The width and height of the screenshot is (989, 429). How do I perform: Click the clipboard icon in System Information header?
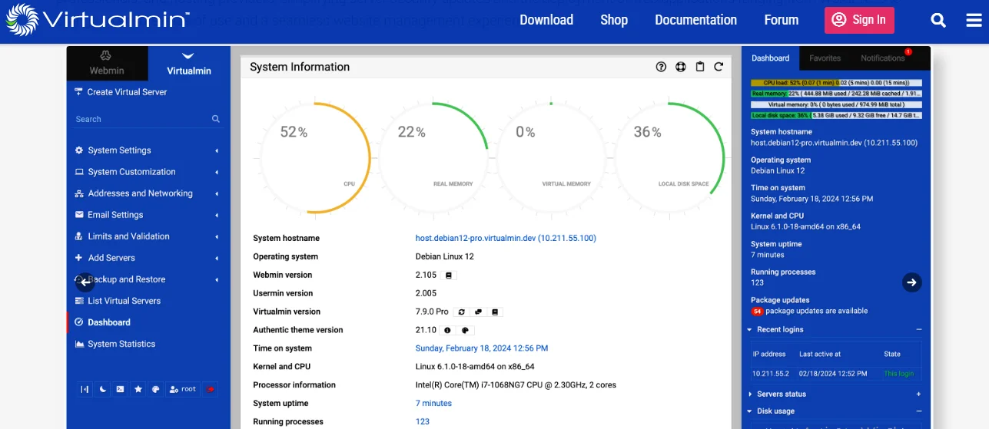(699, 67)
